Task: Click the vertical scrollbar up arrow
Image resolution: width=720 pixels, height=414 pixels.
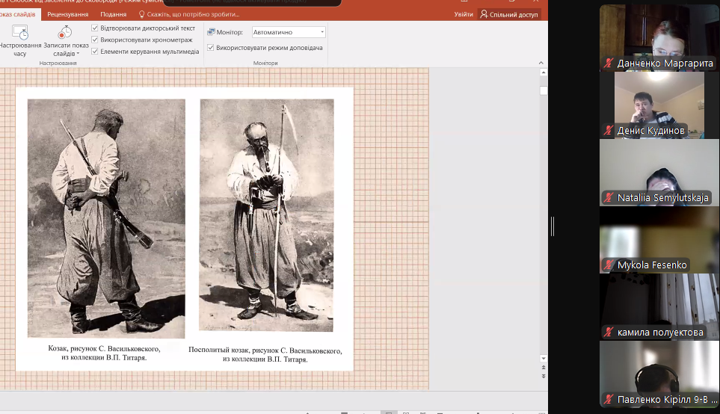Action: coord(544,72)
